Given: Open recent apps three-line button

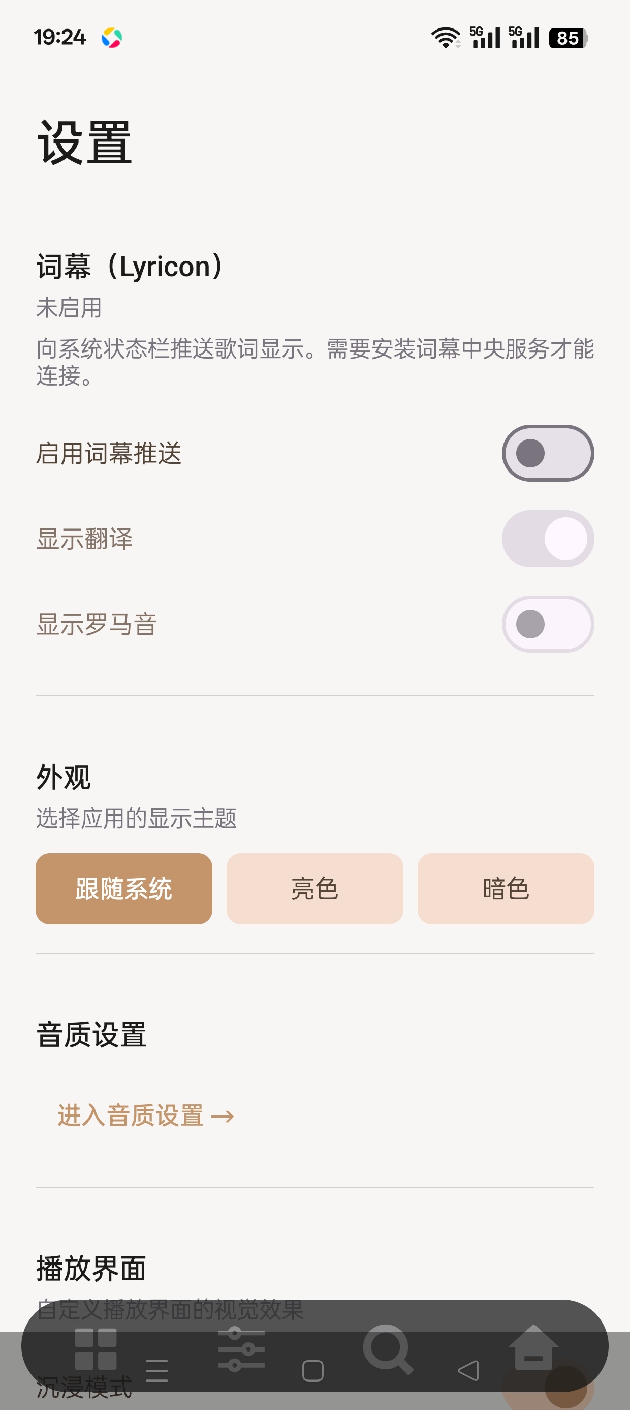Looking at the screenshot, I should click(157, 1371).
